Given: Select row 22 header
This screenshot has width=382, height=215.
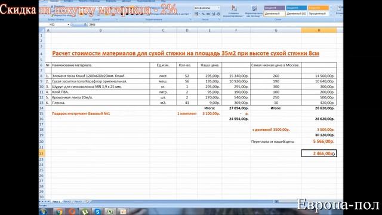Looking at the screenshot, I should pos(42,153).
